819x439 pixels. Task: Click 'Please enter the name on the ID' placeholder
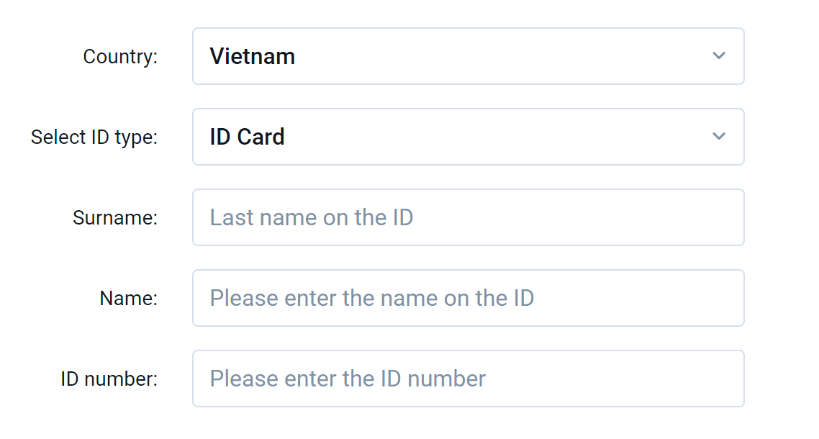coord(371,298)
